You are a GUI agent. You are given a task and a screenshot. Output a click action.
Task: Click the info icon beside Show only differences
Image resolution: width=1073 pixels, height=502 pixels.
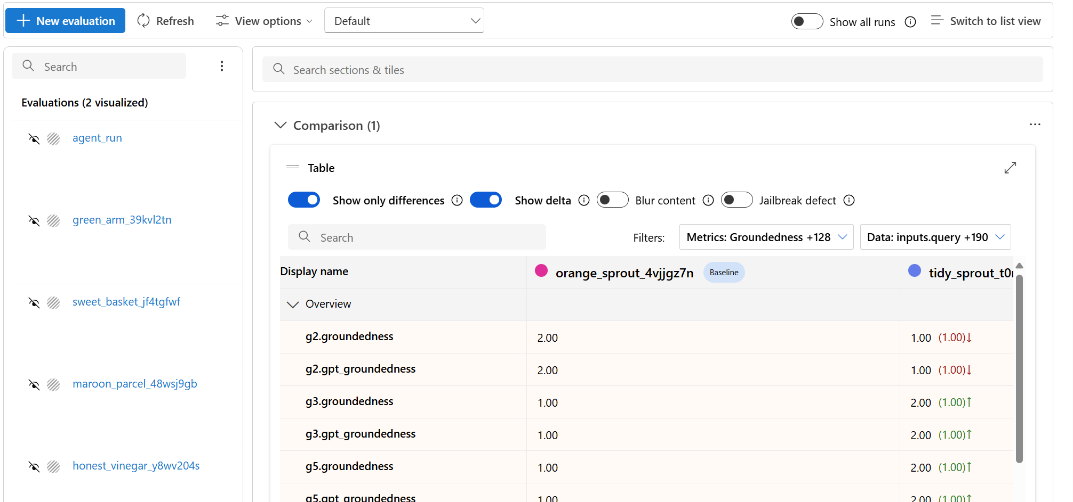tap(457, 200)
